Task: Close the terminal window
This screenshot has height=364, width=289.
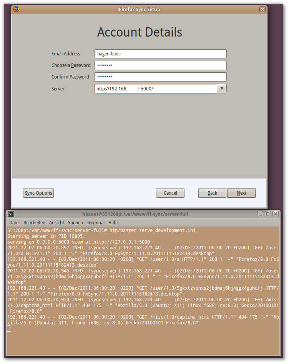Action: click(276, 214)
